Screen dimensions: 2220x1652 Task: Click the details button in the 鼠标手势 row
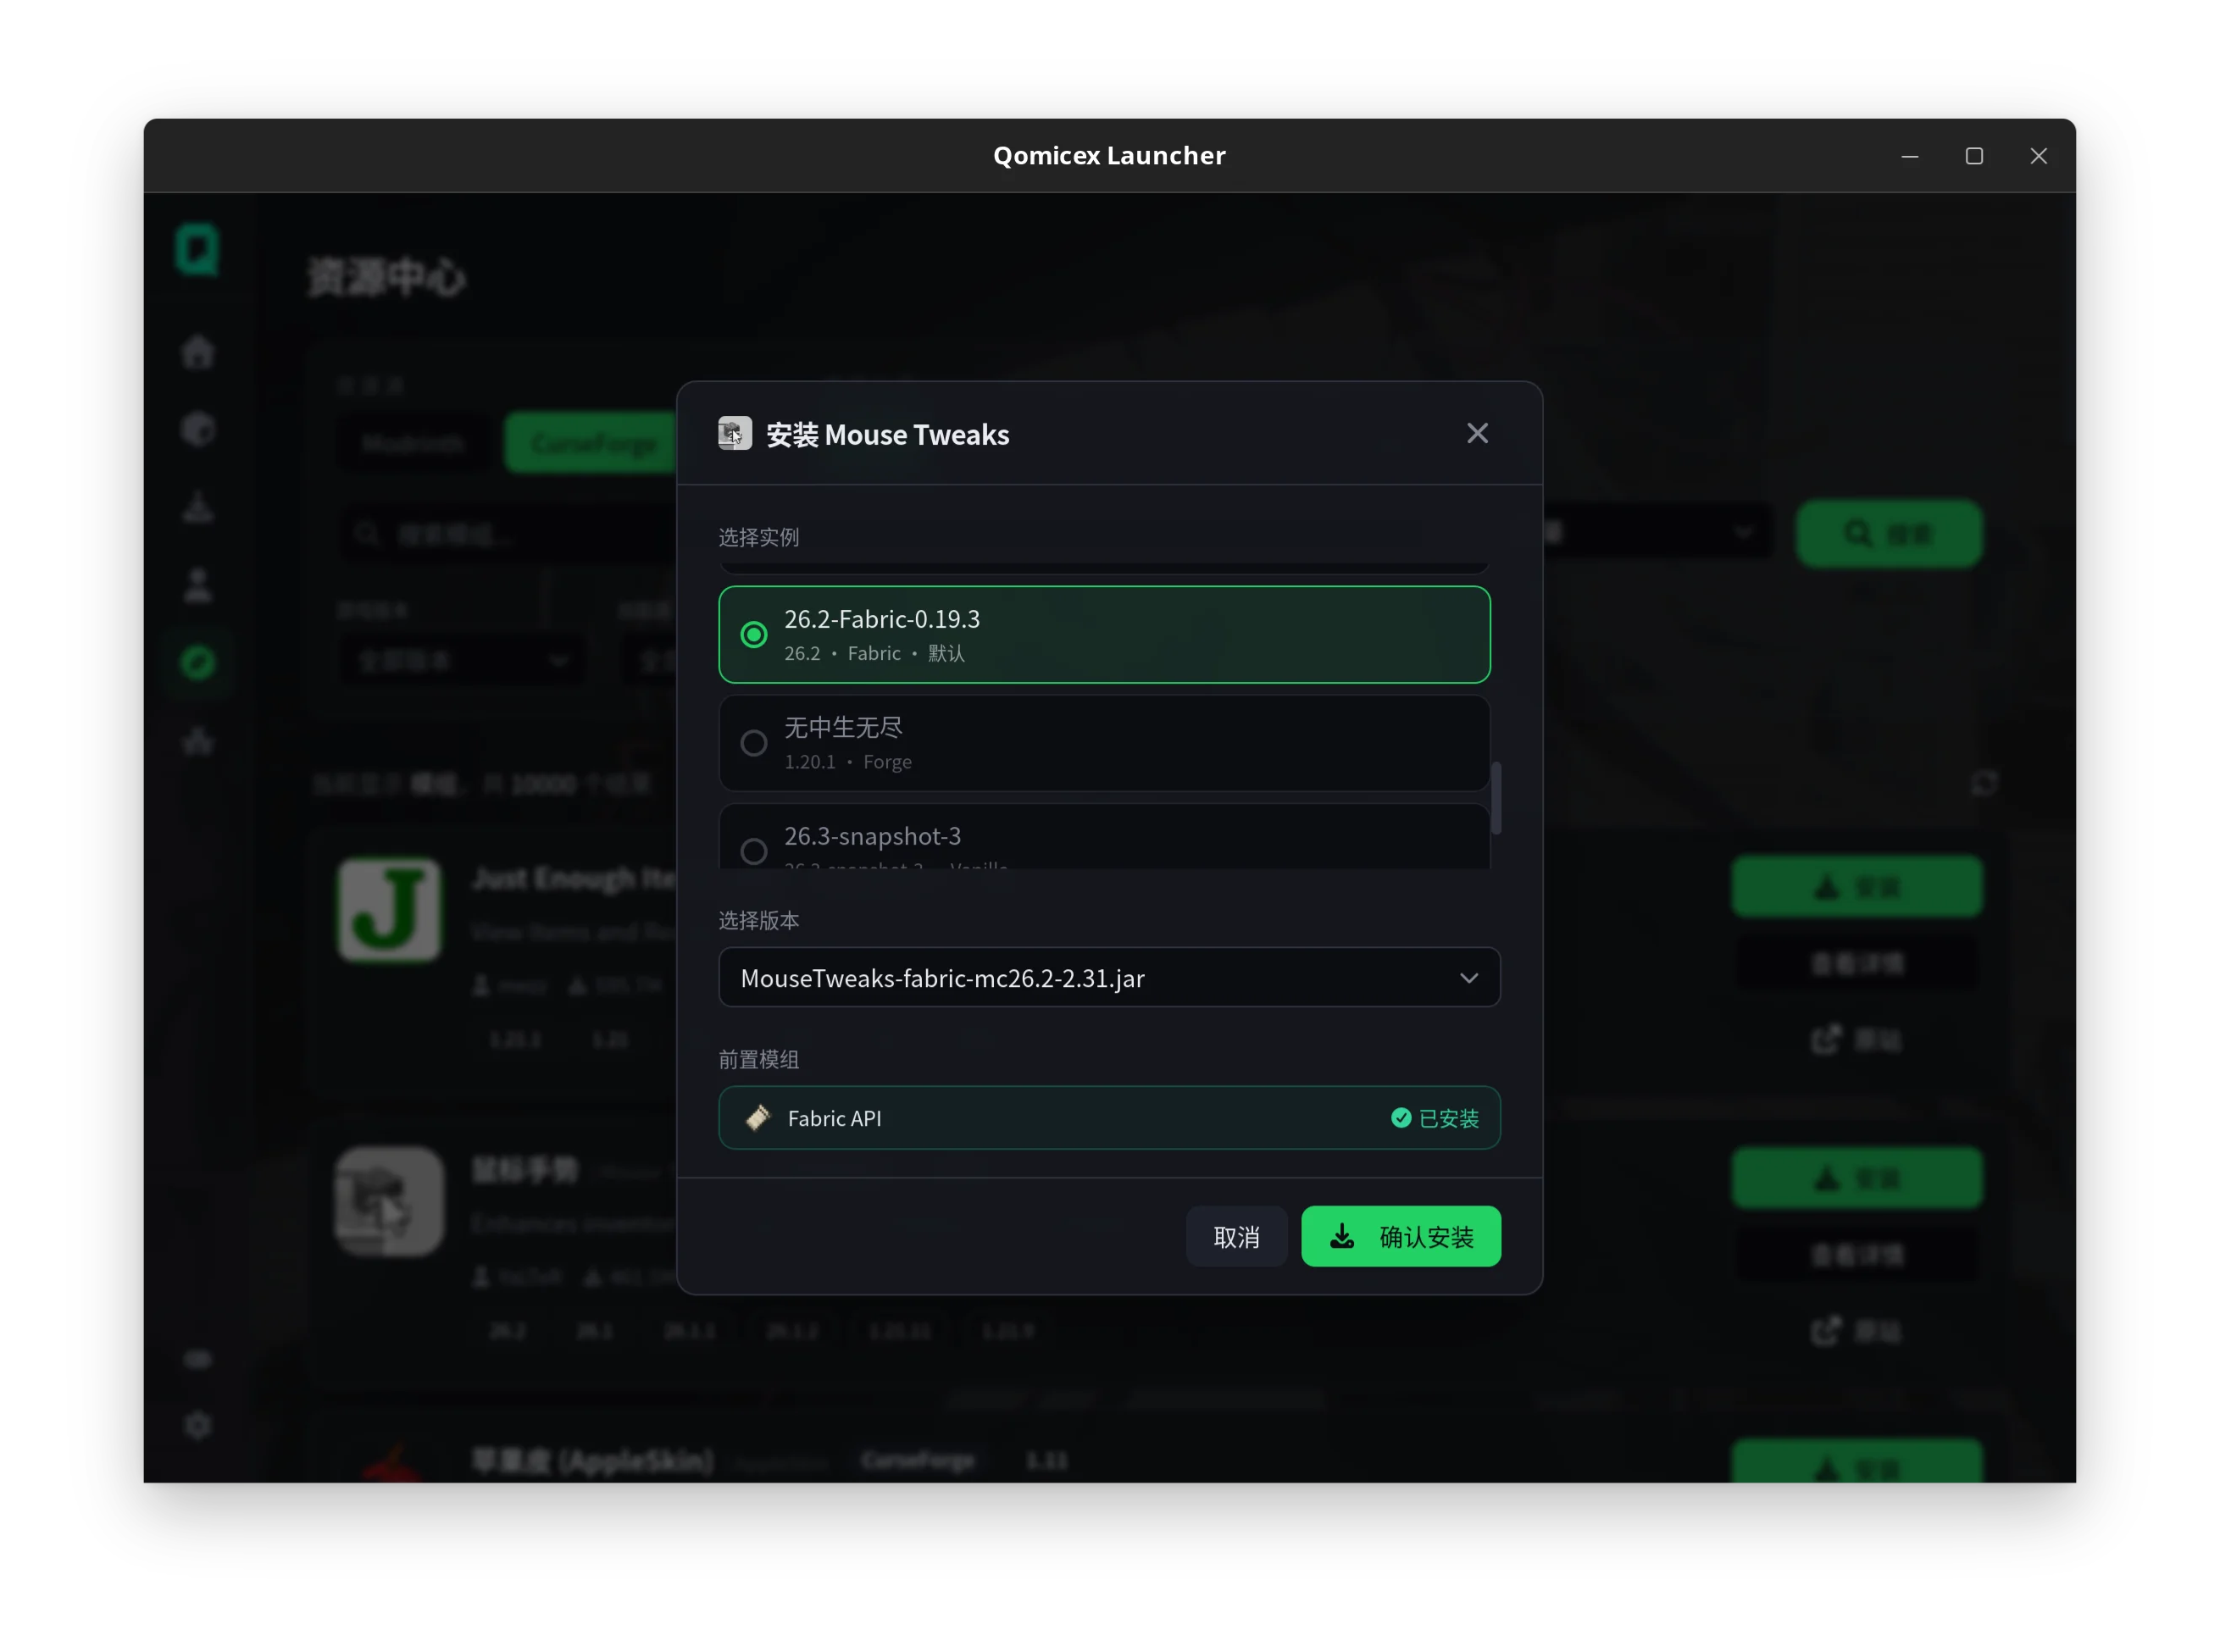point(1857,1254)
